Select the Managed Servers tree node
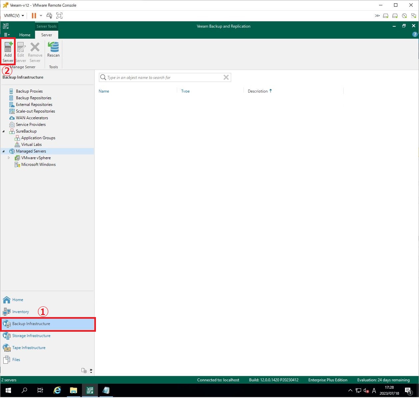Viewport: 419px width, 398px height. (31, 151)
